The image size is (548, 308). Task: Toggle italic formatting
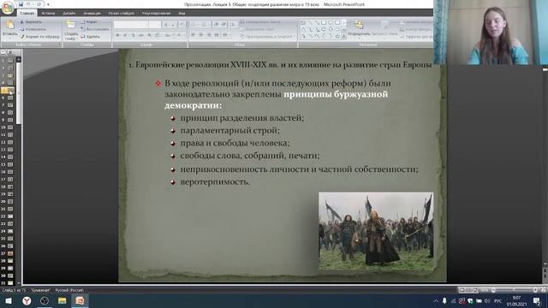pos(125,35)
